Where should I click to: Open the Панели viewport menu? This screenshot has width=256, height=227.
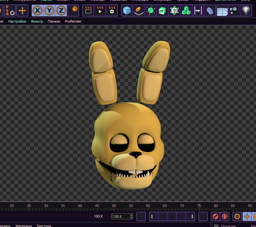click(x=54, y=21)
